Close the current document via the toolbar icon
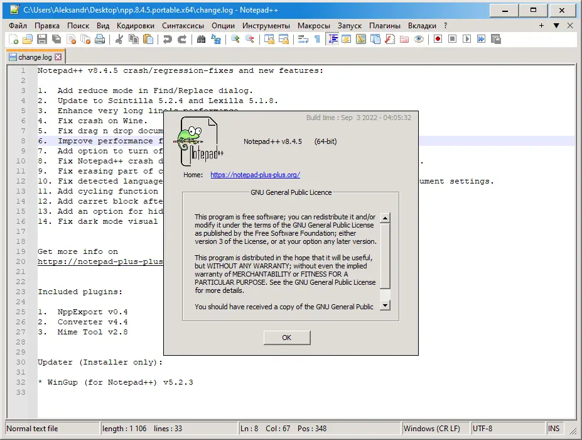The height and width of the screenshot is (440, 582). coord(72,39)
